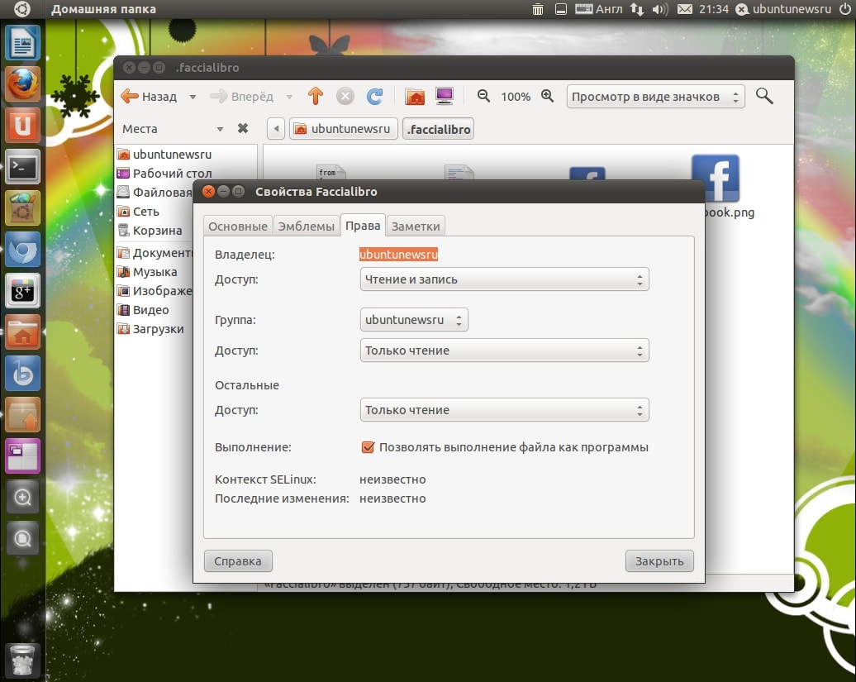
Task: Open LibreOffice Writer from the launcher
Action: (22, 43)
